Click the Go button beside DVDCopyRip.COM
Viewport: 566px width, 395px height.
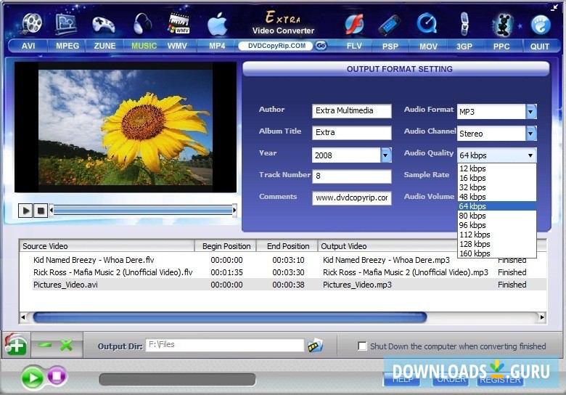[321, 46]
